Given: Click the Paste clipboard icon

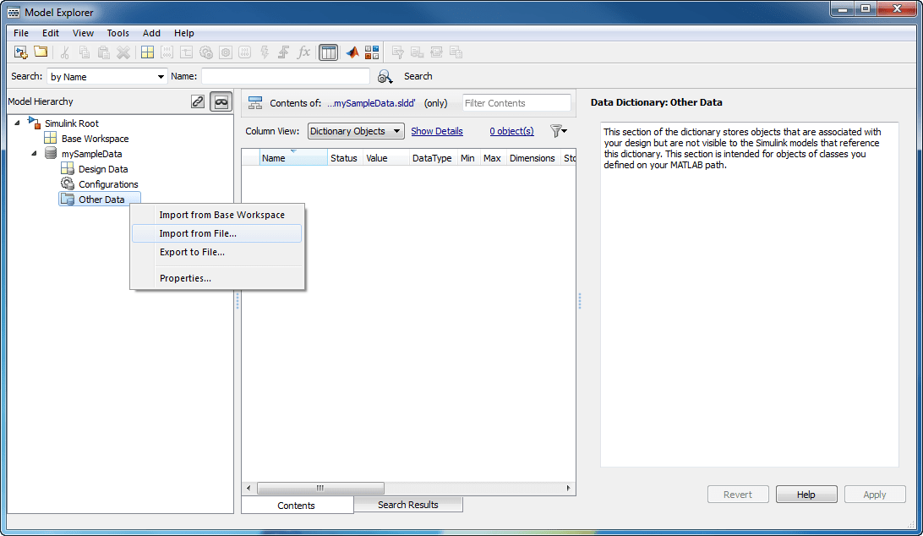Looking at the screenshot, I should (x=104, y=52).
